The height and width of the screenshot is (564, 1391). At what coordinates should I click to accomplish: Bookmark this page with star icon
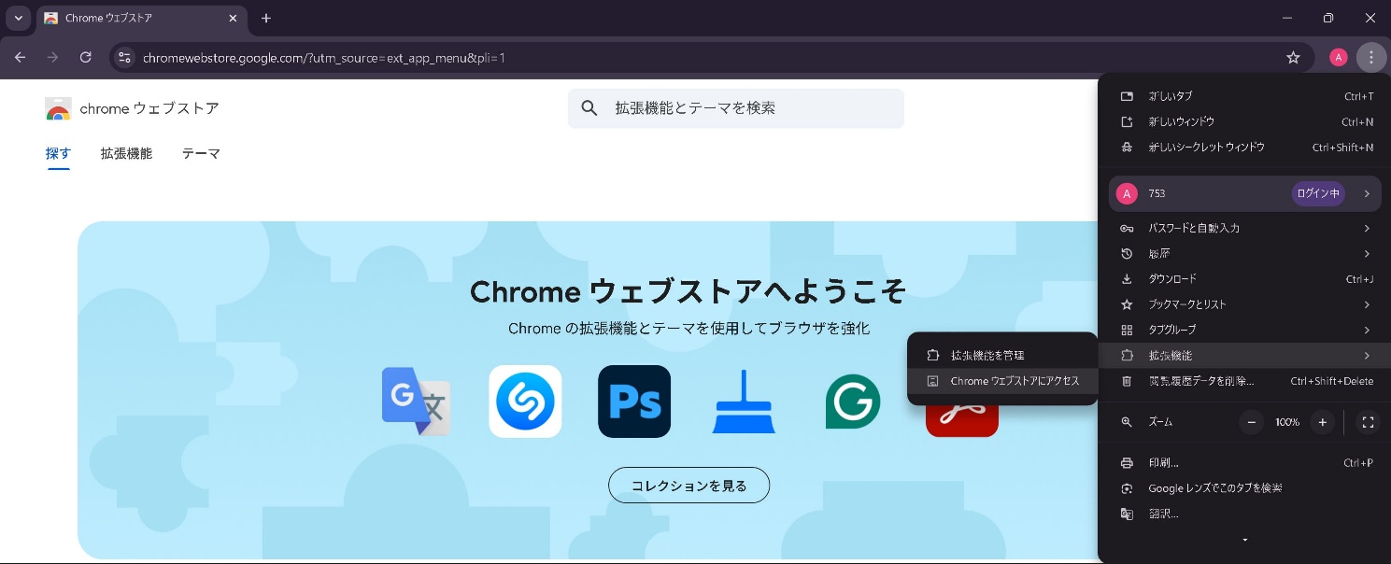(1293, 58)
